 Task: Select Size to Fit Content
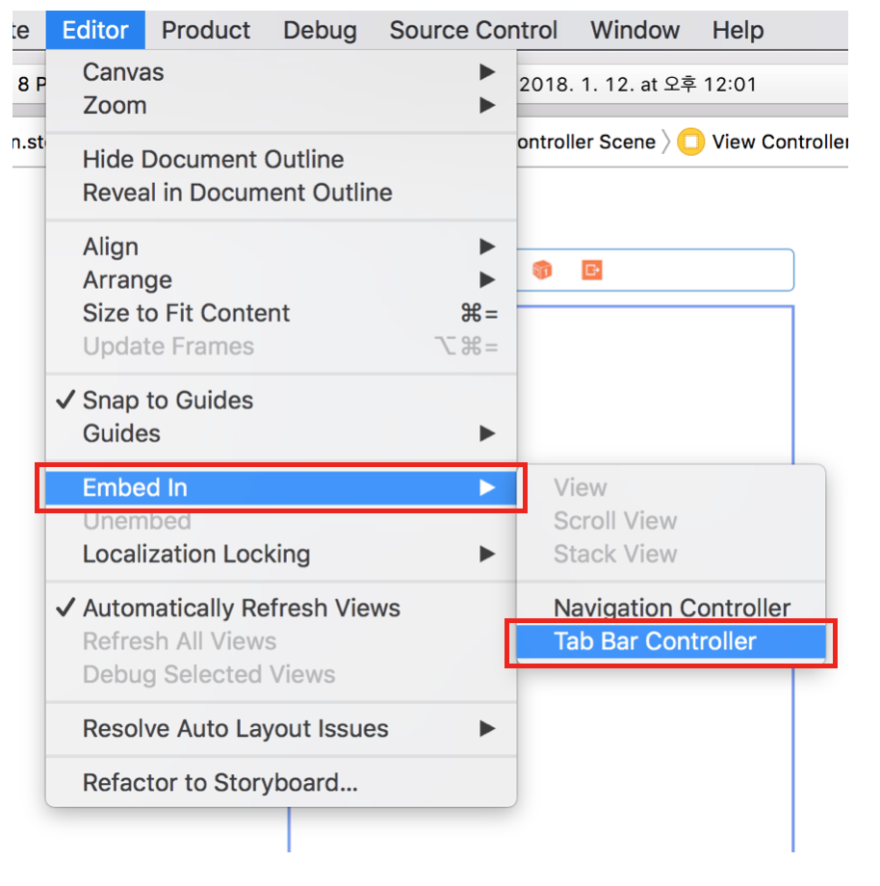click(281, 313)
